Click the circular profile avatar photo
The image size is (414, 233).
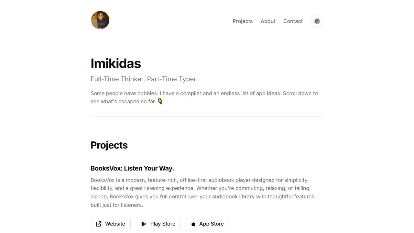(x=100, y=20)
